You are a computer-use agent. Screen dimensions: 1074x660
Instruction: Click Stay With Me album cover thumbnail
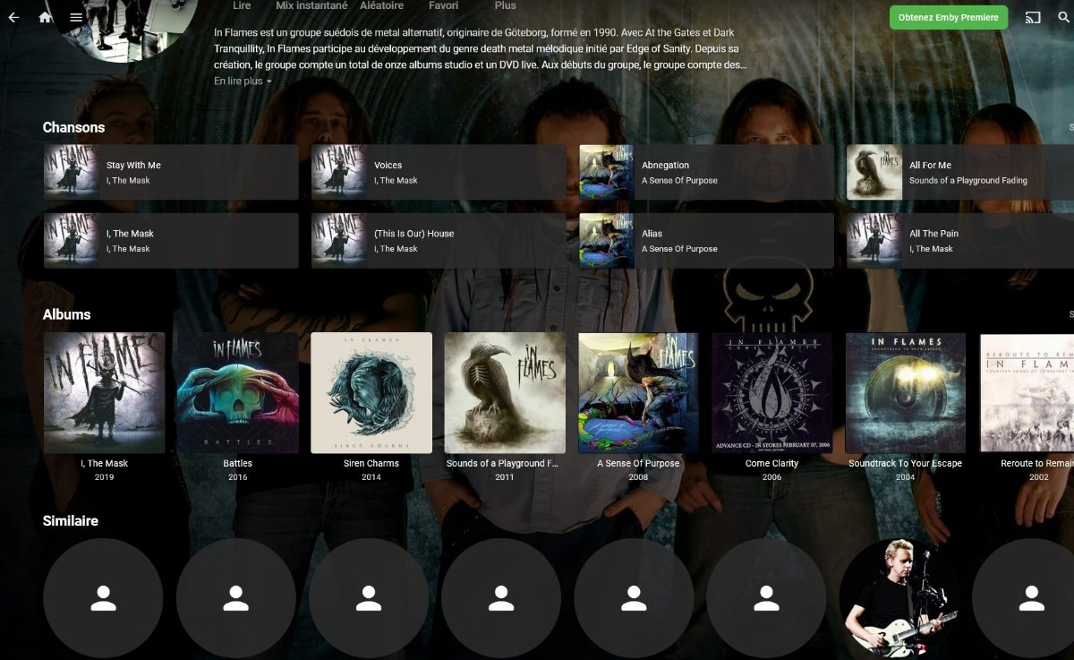click(x=71, y=172)
